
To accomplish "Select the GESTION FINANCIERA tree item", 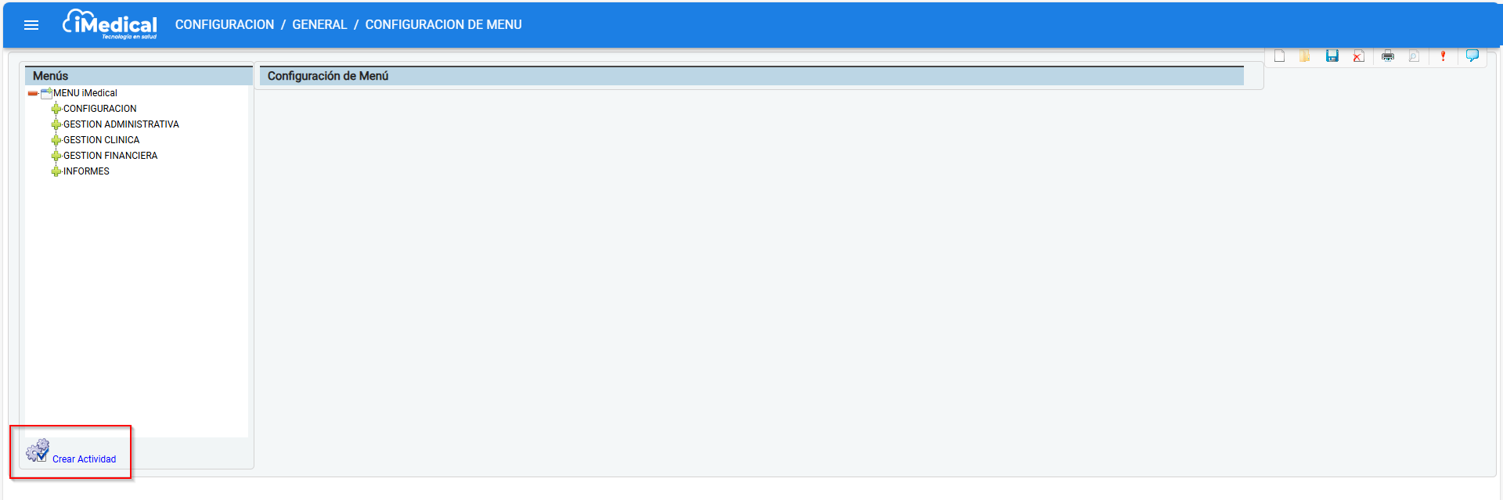I will pos(110,156).
